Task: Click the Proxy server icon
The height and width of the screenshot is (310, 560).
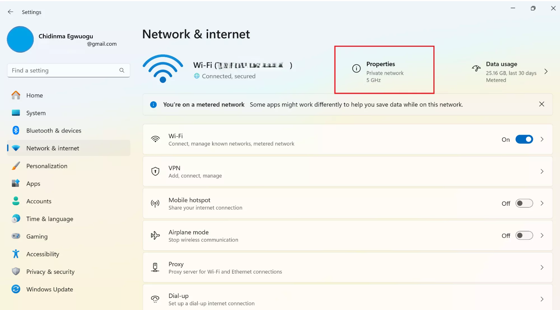Action: click(155, 267)
